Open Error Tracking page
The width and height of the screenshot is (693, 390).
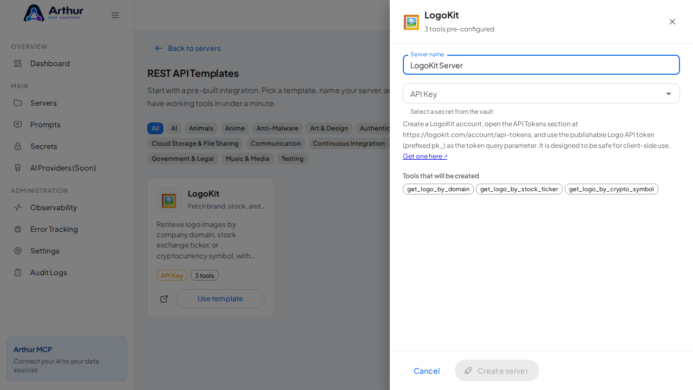click(x=67, y=229)
